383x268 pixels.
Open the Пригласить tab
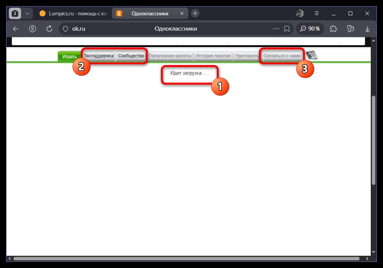(x=247, y=56)
